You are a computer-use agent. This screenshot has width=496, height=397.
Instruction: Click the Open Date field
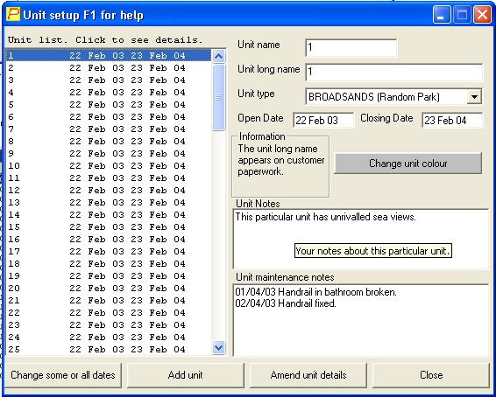tap(323, 120)
